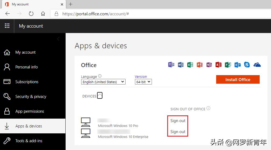Click the Skype app icon
271x150 pixels.
(247, 65)
